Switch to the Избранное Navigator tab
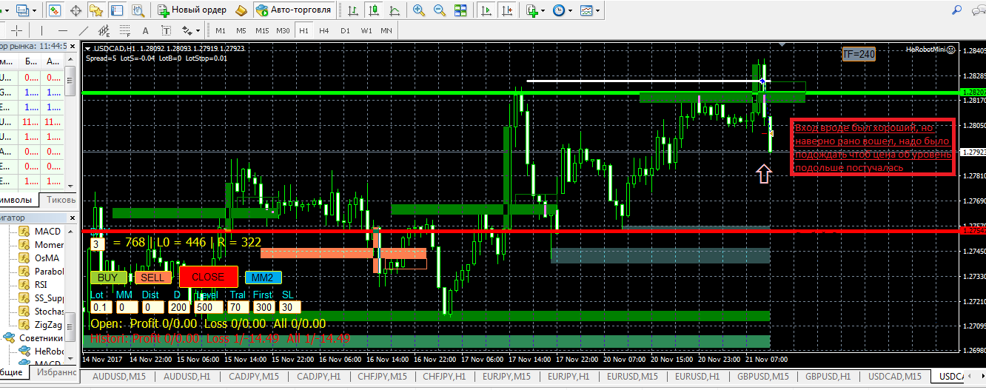Viewport: 986px width, 390px height. tap(56, 373)
